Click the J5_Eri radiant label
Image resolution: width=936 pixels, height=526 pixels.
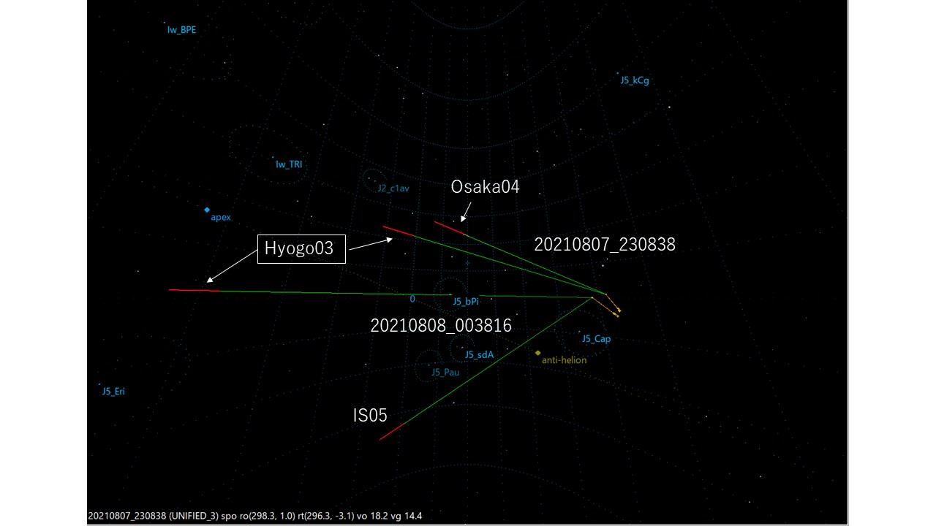[113, 392]
